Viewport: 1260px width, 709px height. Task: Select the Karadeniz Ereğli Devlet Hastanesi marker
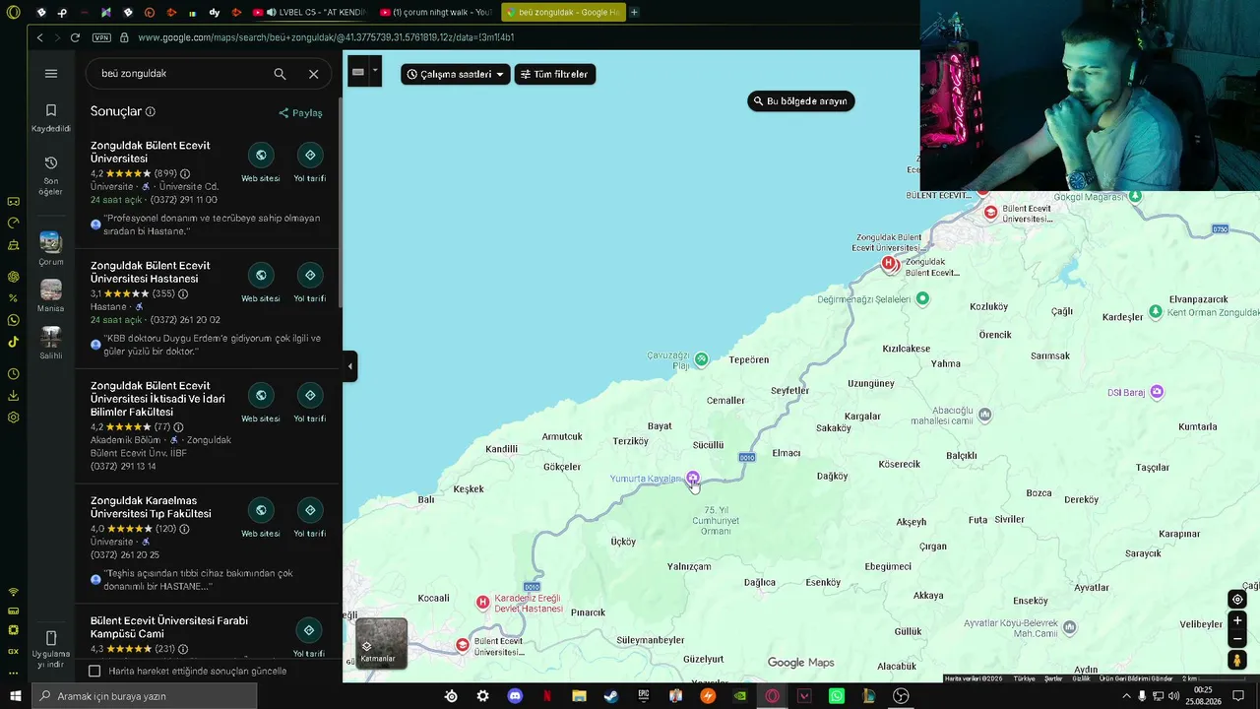point(482,602)
